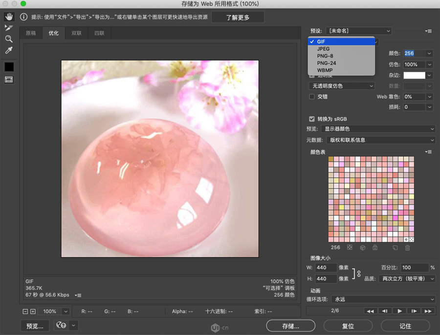Viewport: 440px width, 335px height.
Task: Zoom out with the minus icon
Action: 25,312
